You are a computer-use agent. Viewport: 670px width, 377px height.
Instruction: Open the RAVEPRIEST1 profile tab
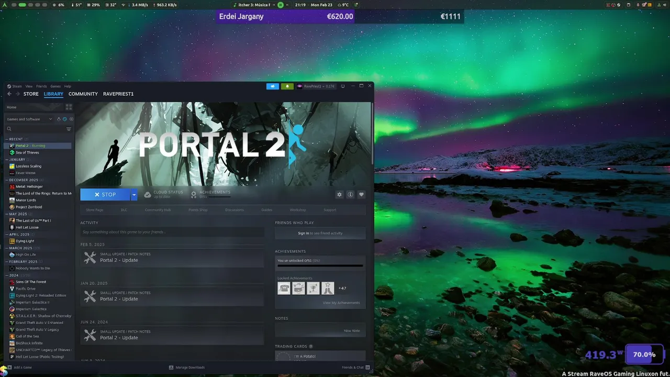click(118, 94)
